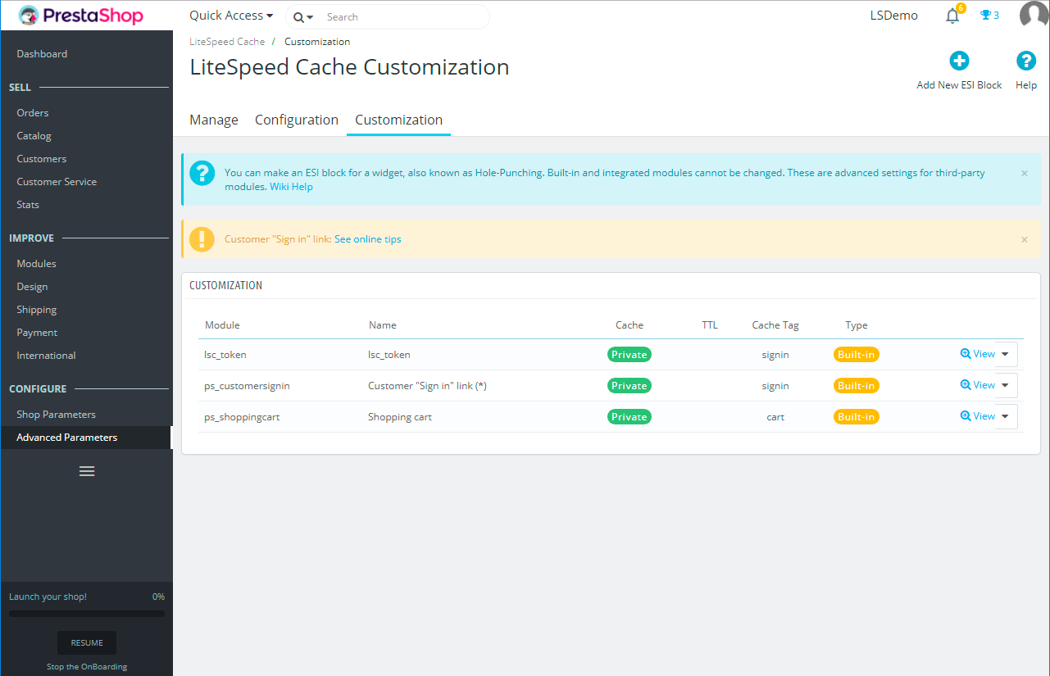Switch to the Configuration tab
This screenshot has width=1050, height=676.
pyautogui.click(x=297, y=120)
